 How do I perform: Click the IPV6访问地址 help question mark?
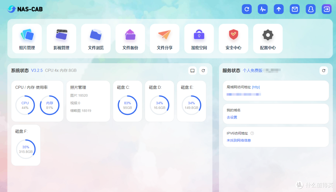tap(252, 133)
